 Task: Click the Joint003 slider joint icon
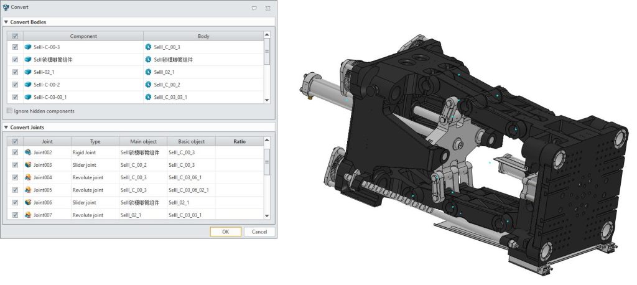click(x=28, y=165)
